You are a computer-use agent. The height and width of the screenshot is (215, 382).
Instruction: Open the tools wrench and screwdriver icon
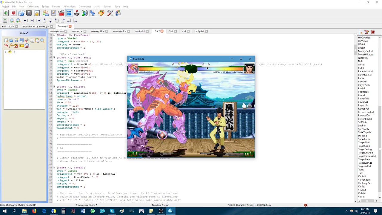pos(110,13)
